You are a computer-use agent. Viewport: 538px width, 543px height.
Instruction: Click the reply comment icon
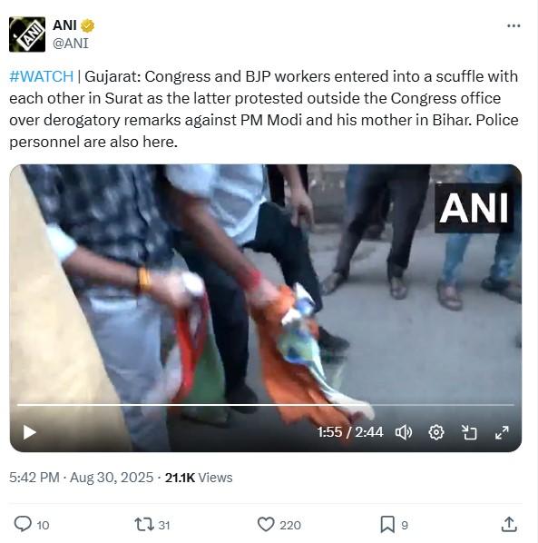pyautogui.click(x=23, y=524)
